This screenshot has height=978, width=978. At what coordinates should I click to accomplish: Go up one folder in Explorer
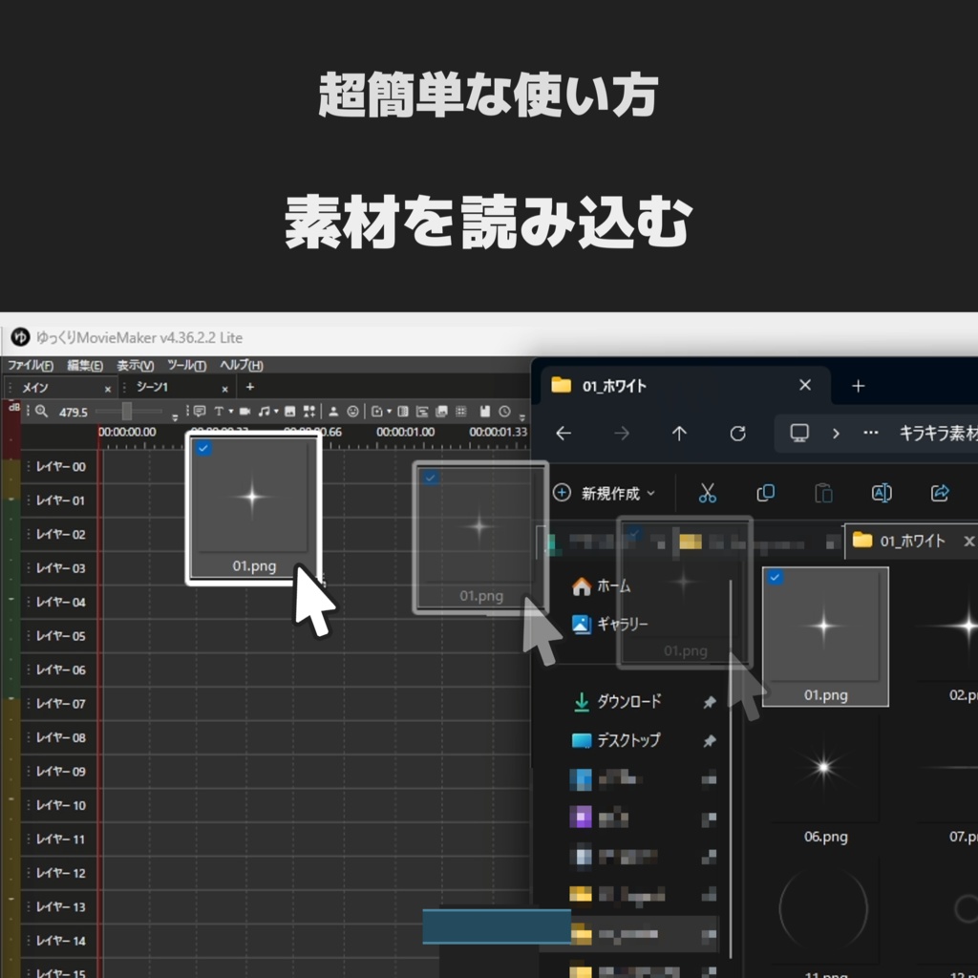point(679,433)
